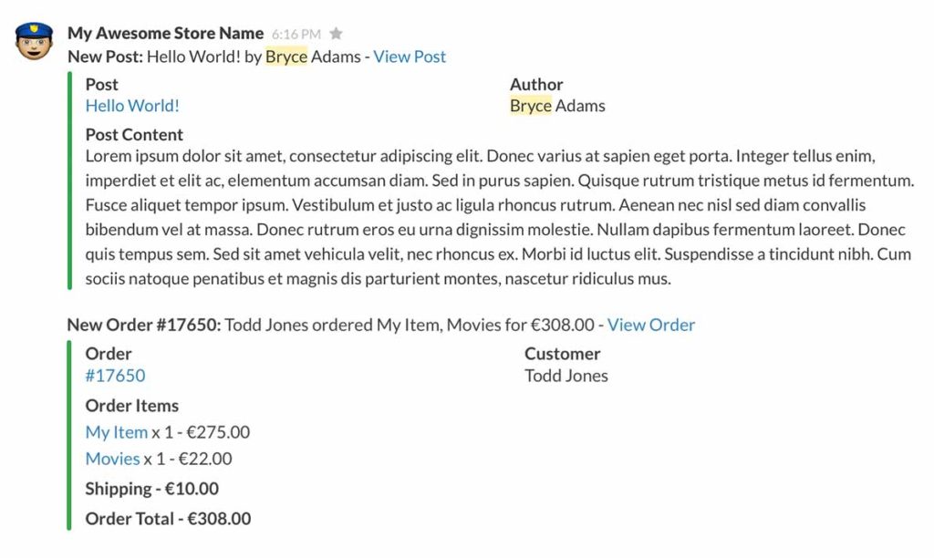934x558 pixels.
Task: Open the Hello World! post link
Action: point(132,106)
